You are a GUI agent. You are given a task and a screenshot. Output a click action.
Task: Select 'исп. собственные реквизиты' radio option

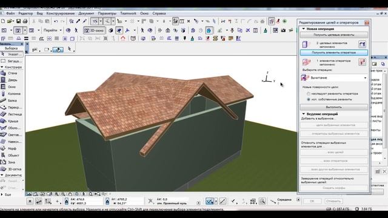point(309,99)
